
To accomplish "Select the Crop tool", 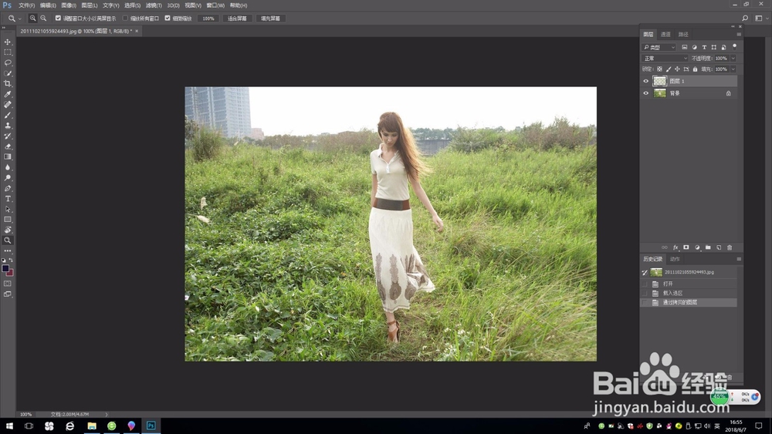I will [8, 83].
